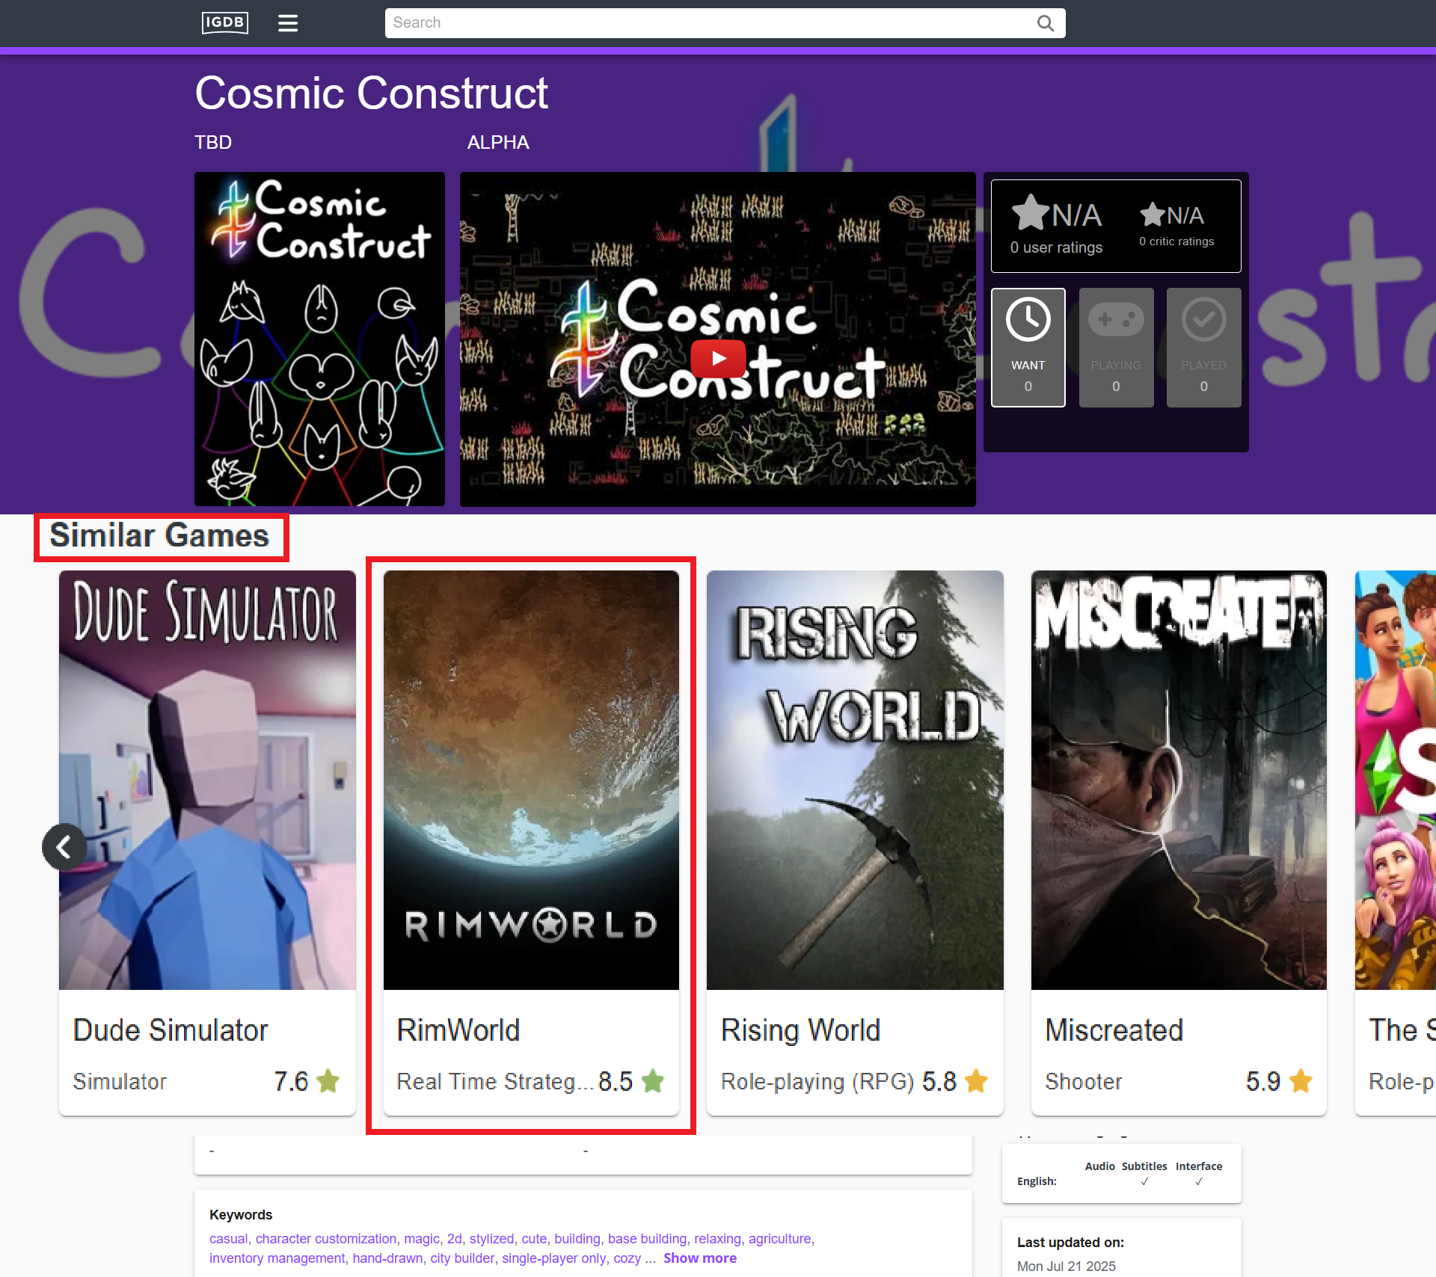Click the Miscreated title

tap(1114, 1030)
